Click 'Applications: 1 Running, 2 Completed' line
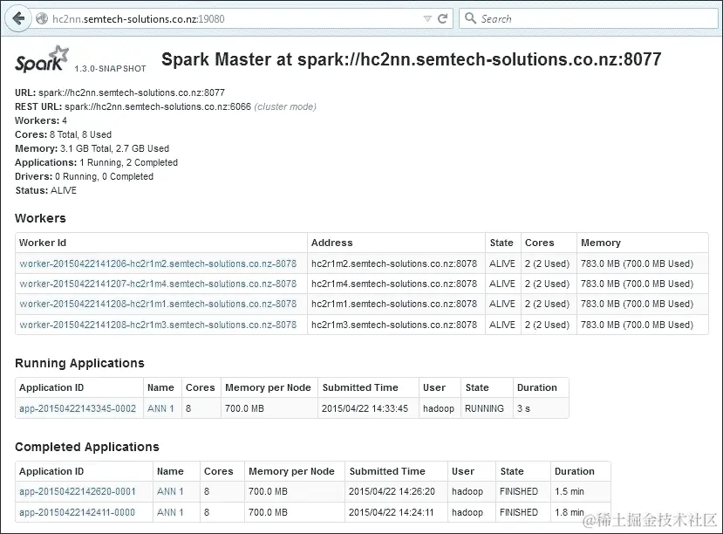The width and height of the screenshot is (723, 534). (96, 162)
